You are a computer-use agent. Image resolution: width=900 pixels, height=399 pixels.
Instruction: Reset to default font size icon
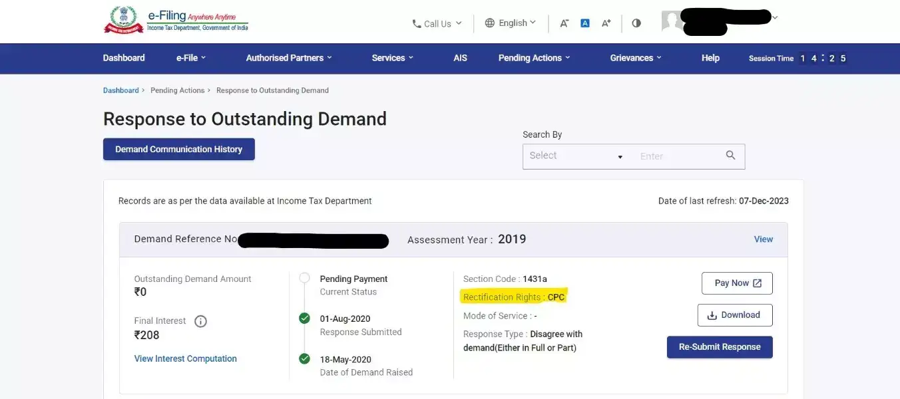click(585, 23)
